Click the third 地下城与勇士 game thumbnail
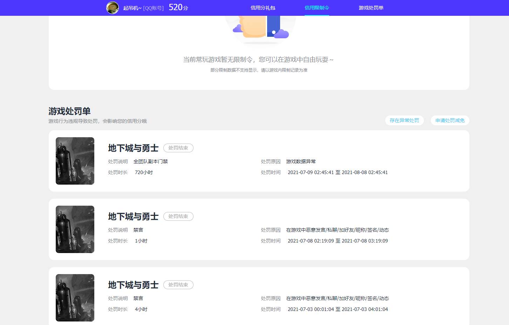This screenshot has height=325, width=509. (x=75, y=298)
